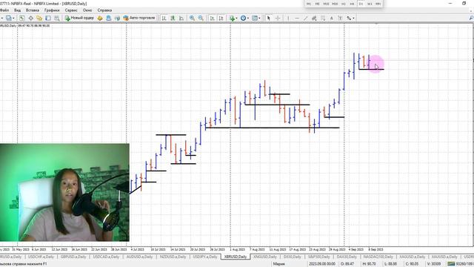Open MetaEditor icon next to Новый ордер
The image size is (474, 267).
100,18
